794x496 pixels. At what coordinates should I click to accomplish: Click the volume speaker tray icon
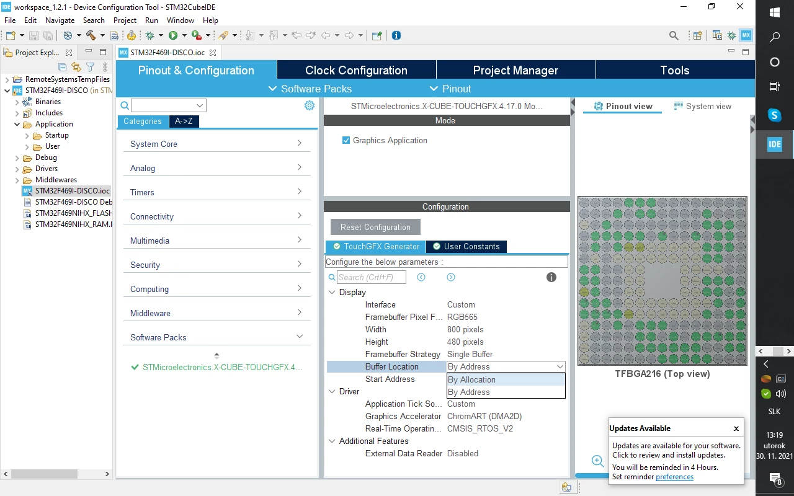coord(780,393)
